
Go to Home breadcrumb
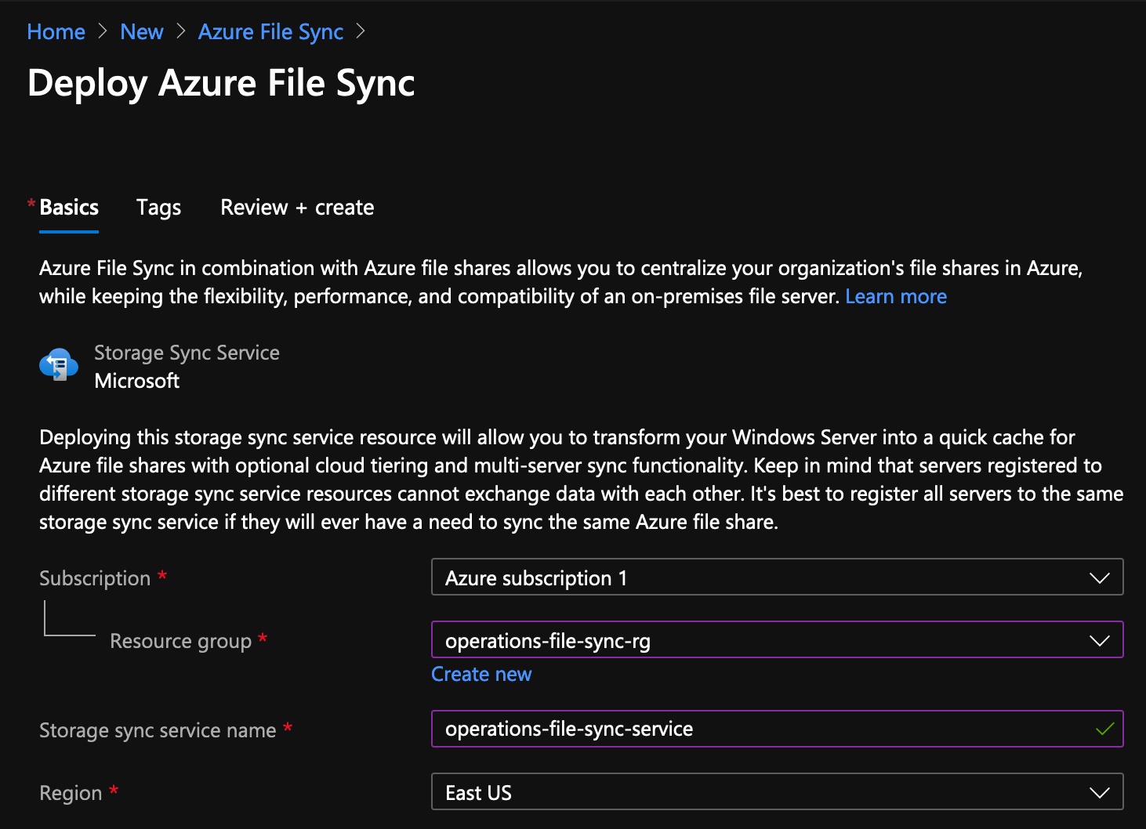click(x=56, y=32)
